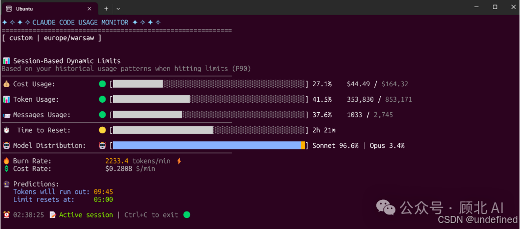
Task: Click the Token Usage progress bar
Action: tap(209, 99)
